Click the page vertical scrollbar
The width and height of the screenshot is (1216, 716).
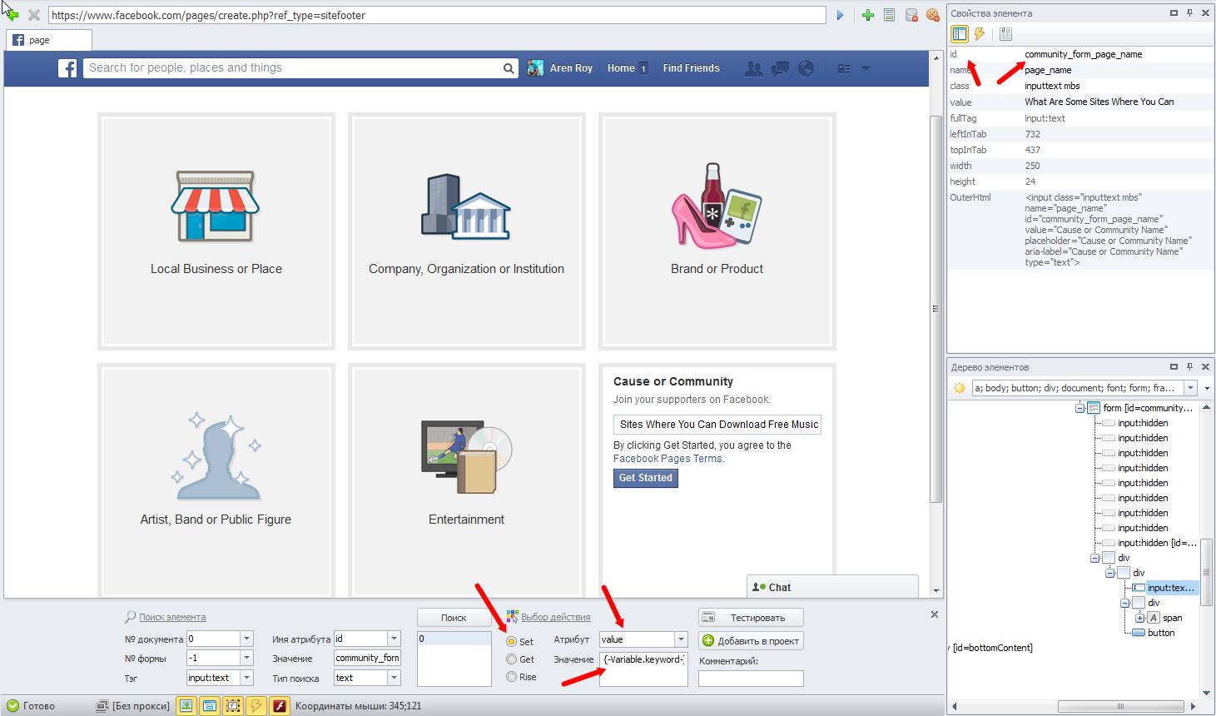coord(936,308)
